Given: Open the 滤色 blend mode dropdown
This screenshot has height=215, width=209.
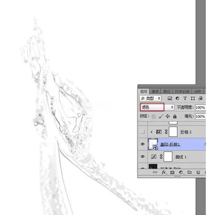Looking at the screenshot, I should click(156, 107).
